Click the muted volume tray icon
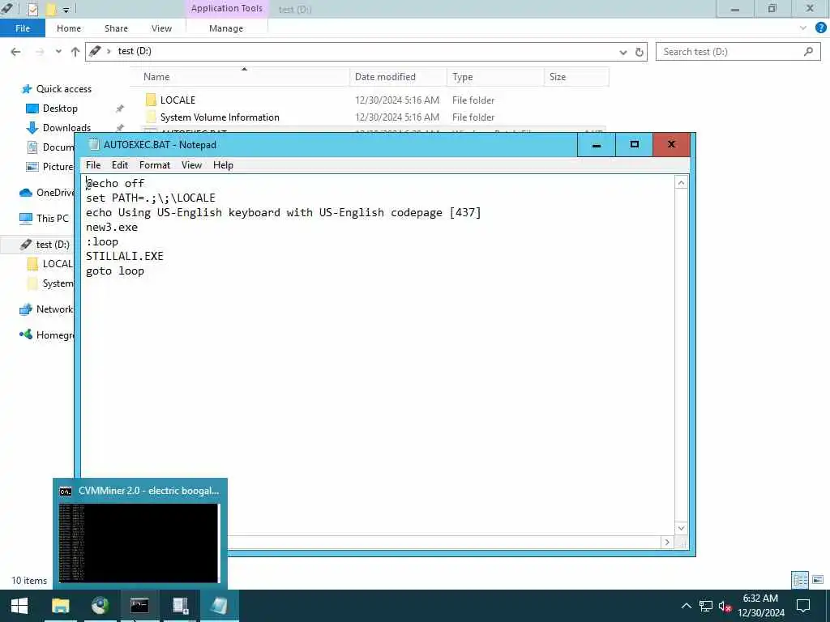This screenshot has width=830, height=622. pyautogui.click(x=725, y=606)
